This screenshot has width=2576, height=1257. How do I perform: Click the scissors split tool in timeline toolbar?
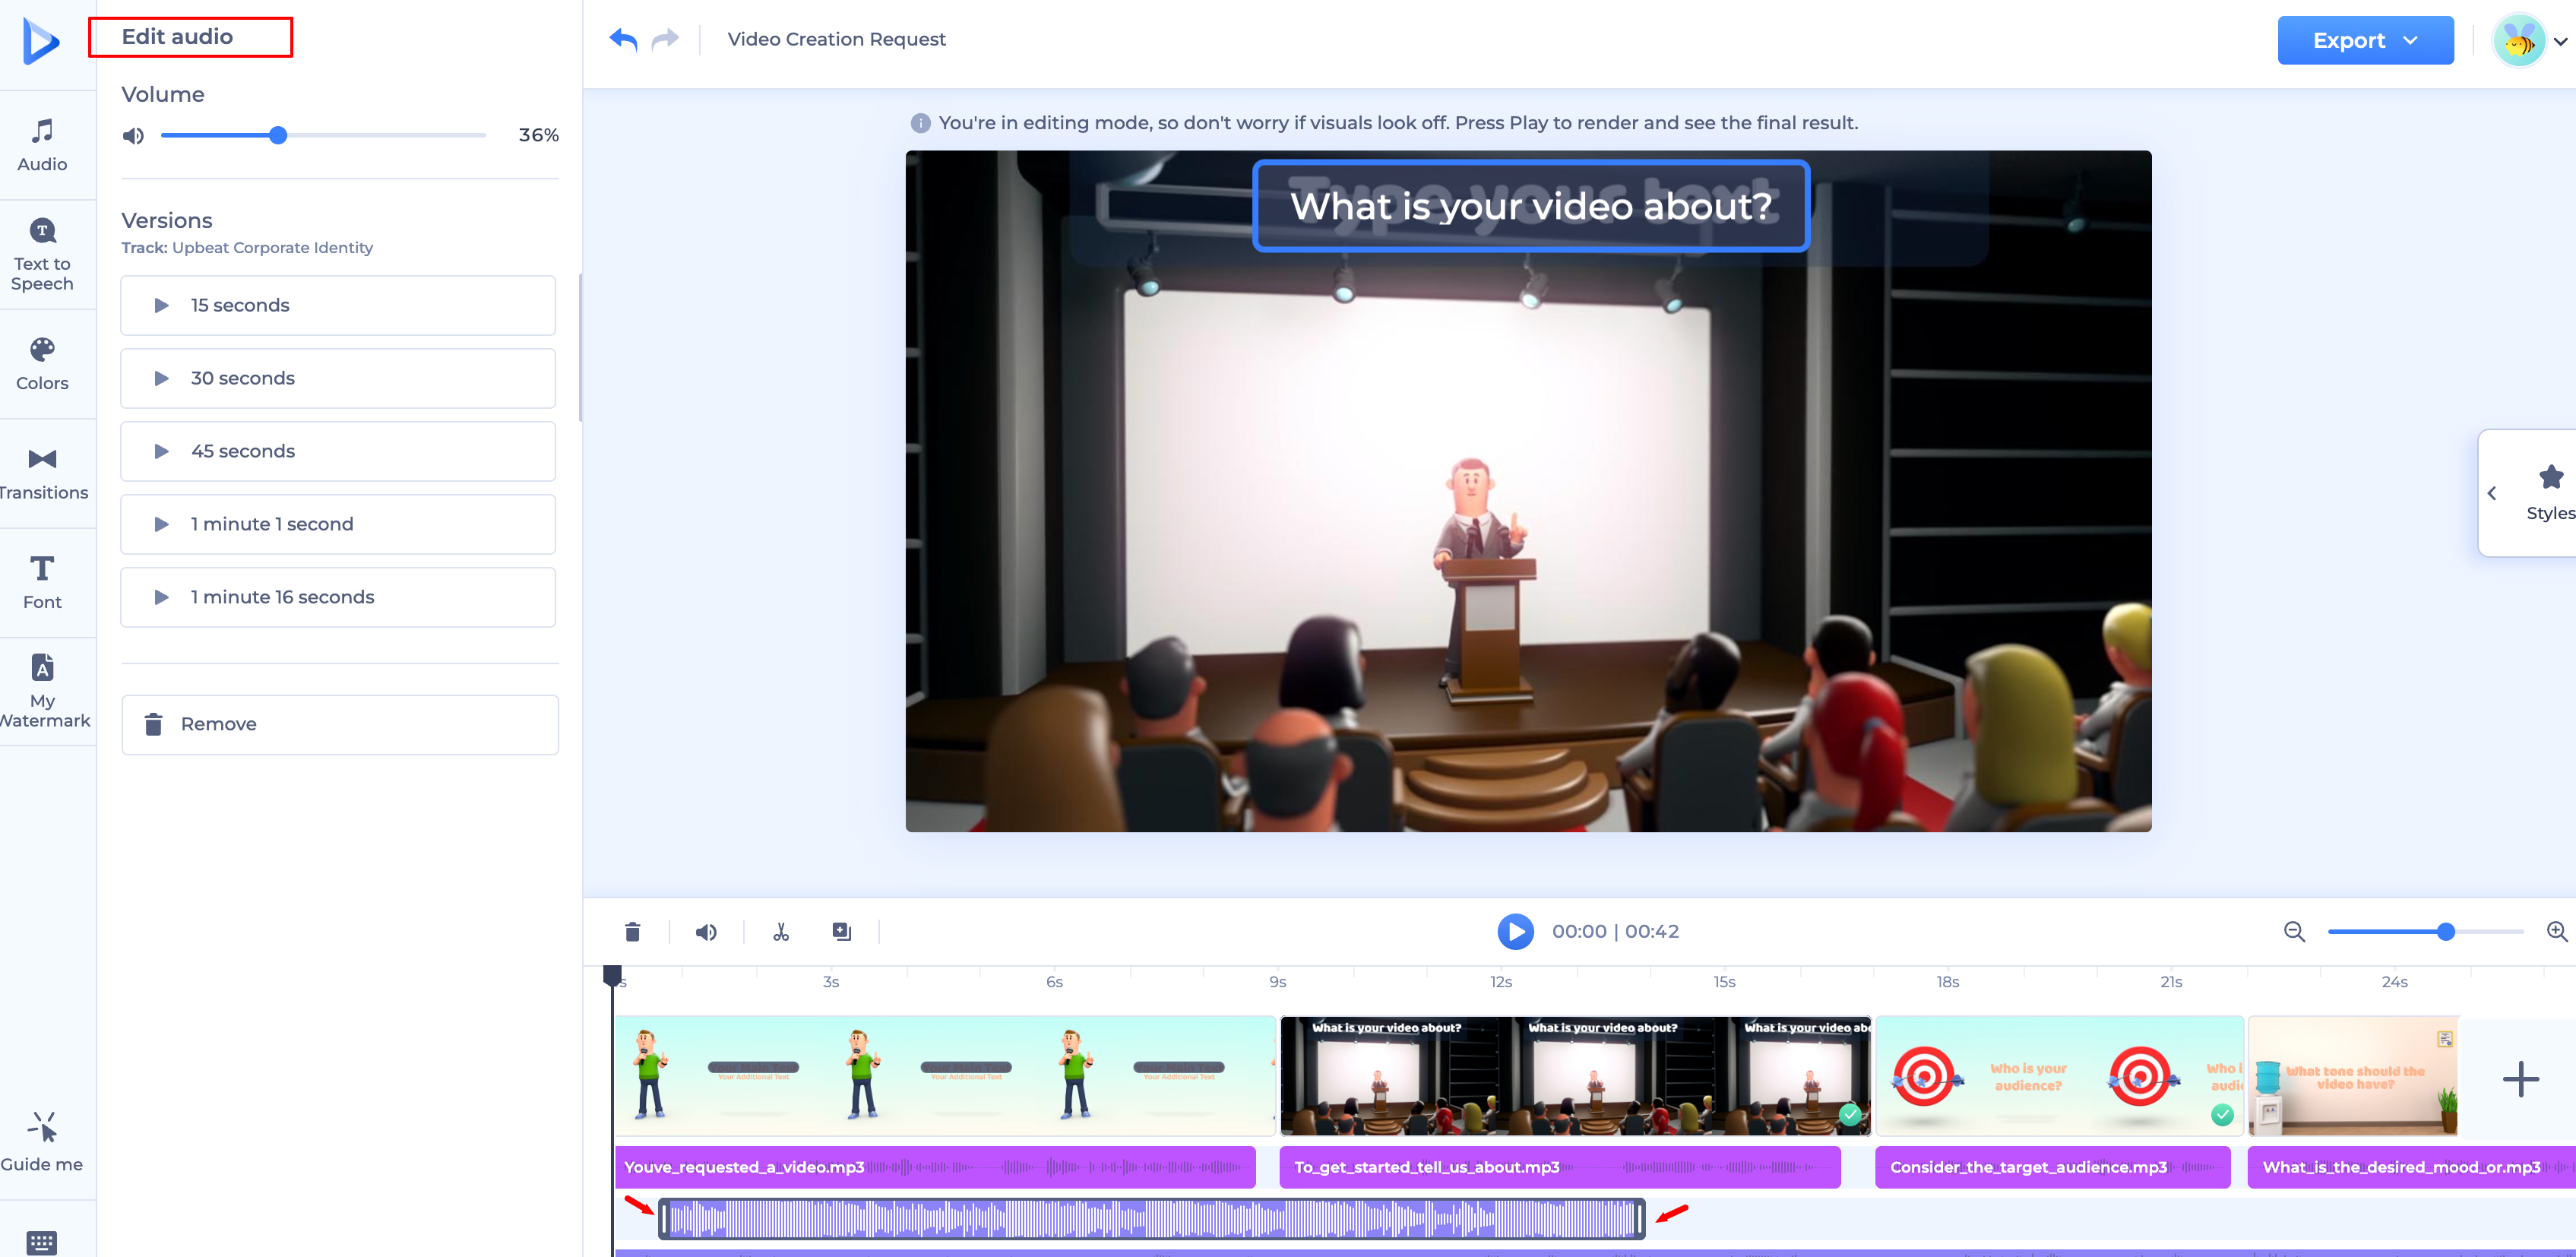click(781, 931)
